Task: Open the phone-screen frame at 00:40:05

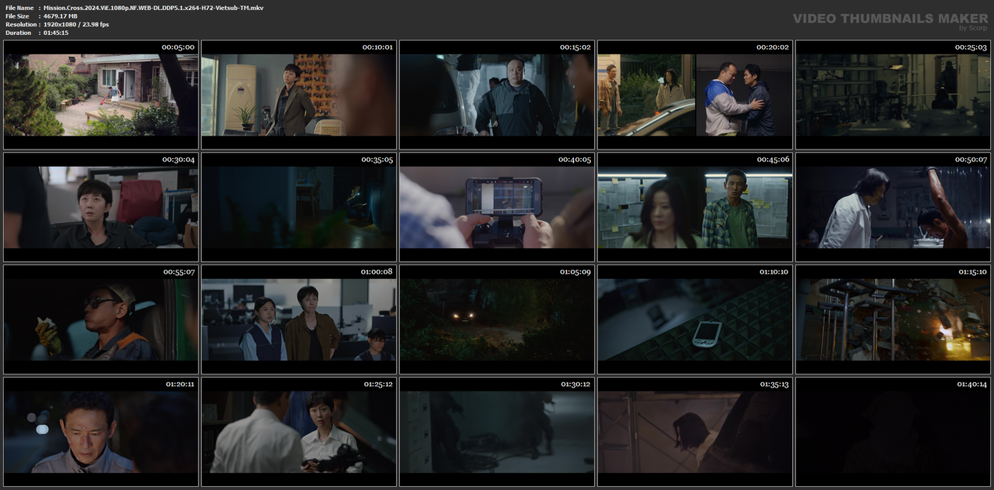Action: [497, 207]
